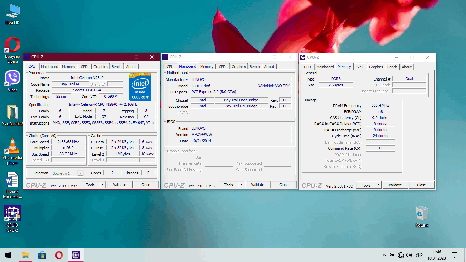The width and height of the screenshot is (466, 262).
Task: Minimize the left CPU-Z window
Action: 121,57
